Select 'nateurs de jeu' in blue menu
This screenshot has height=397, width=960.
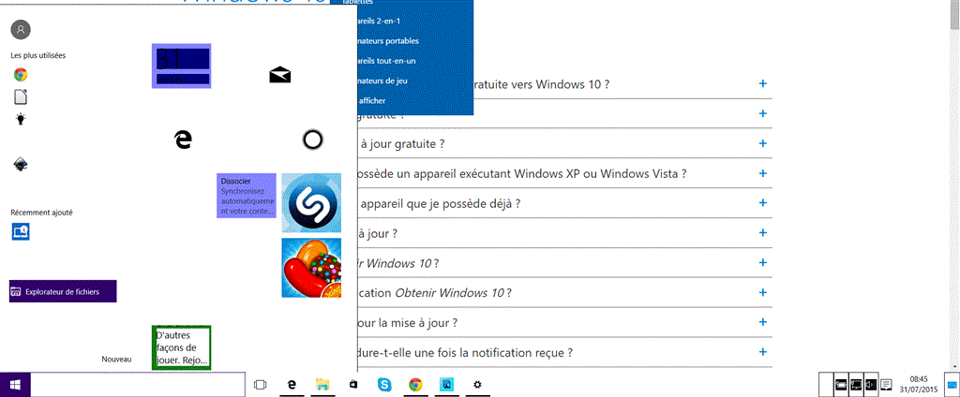click(382, 81)
